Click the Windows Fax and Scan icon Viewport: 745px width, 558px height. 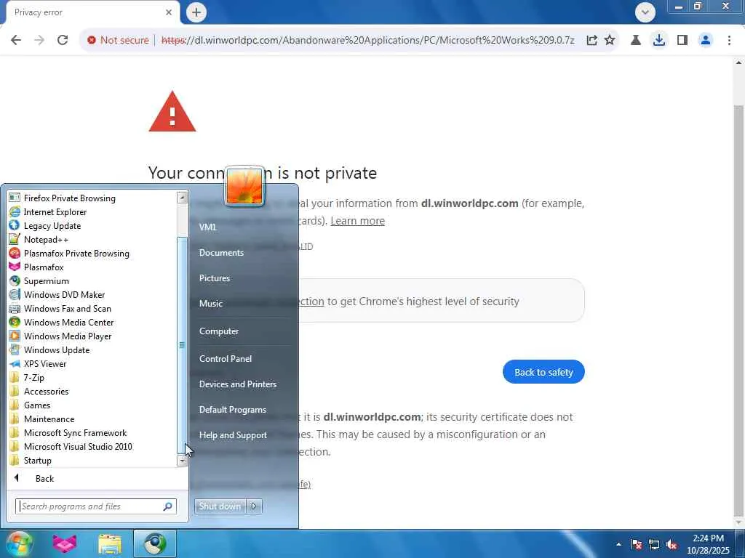(x=15, y=308)
